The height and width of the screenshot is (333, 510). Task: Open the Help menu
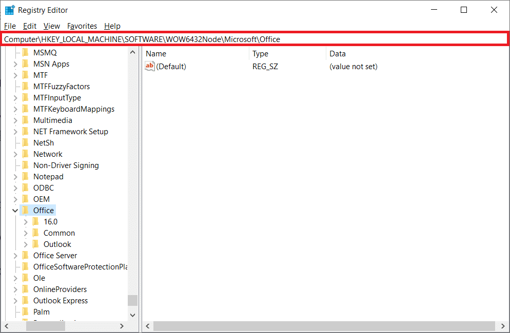pos(112,26)
